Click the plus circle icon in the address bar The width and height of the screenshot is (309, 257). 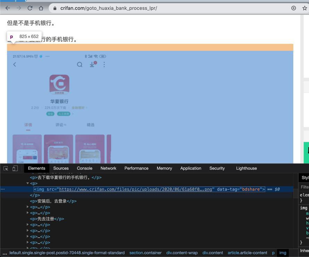(293, 8)
